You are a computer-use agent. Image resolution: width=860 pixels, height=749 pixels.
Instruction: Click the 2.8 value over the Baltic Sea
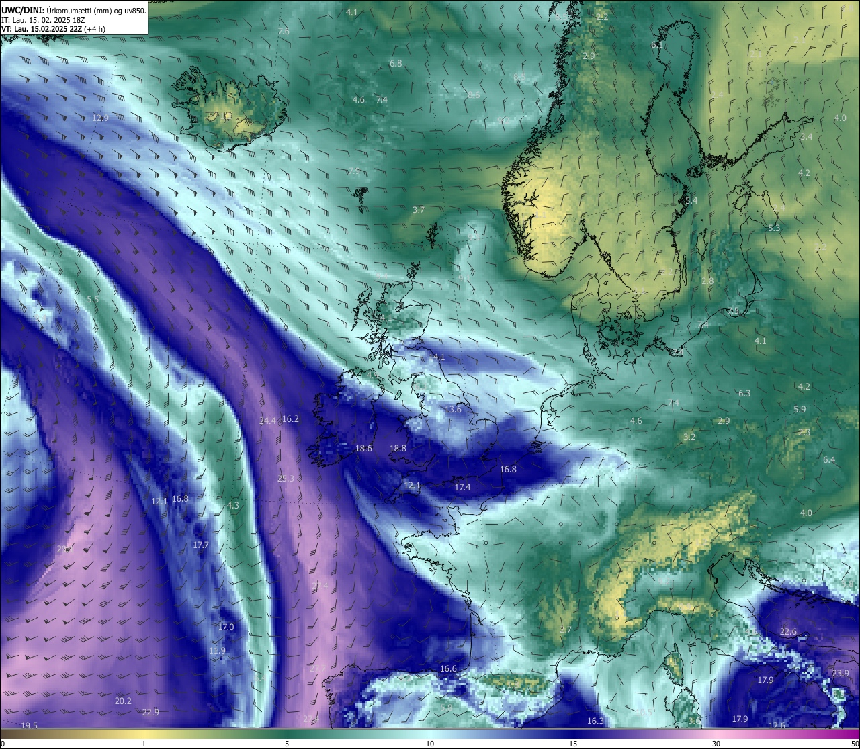[x=707, y=281]
